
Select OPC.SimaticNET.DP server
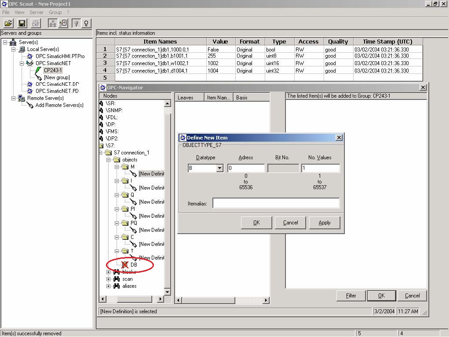point(57,84)
